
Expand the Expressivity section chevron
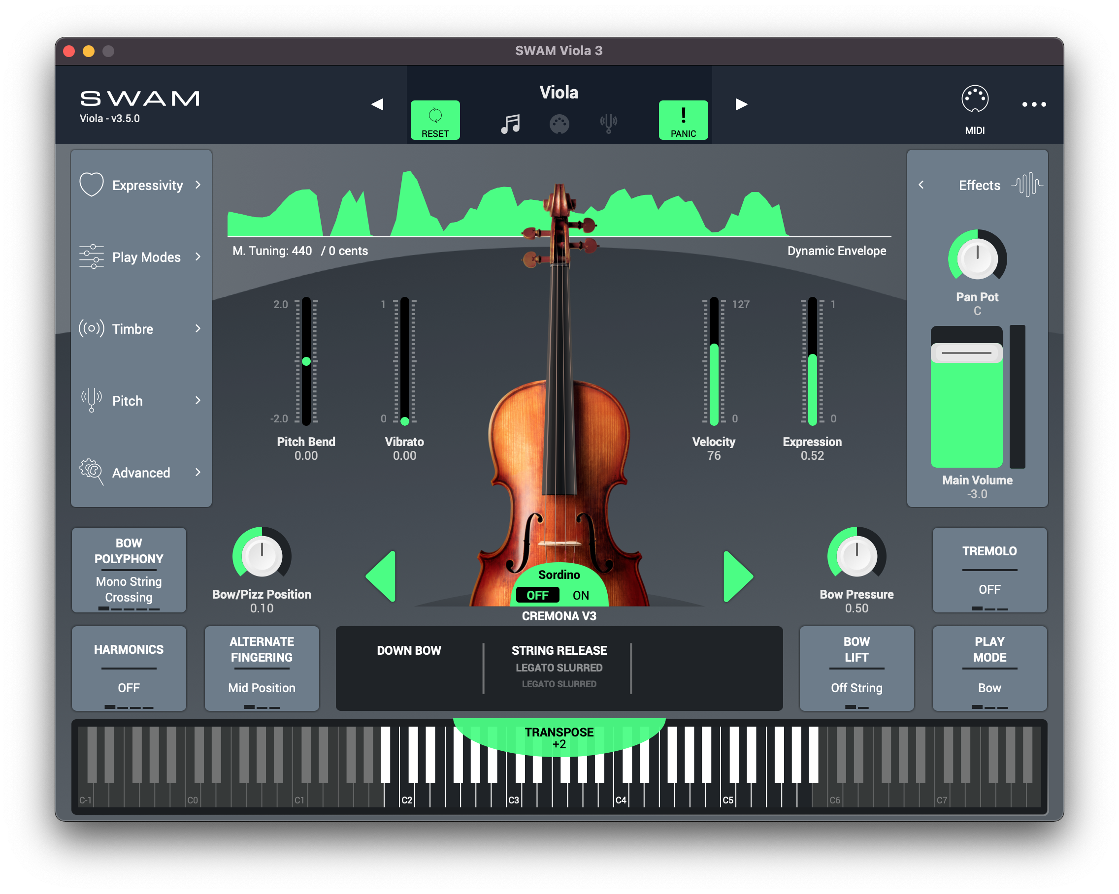coord(197,185)
